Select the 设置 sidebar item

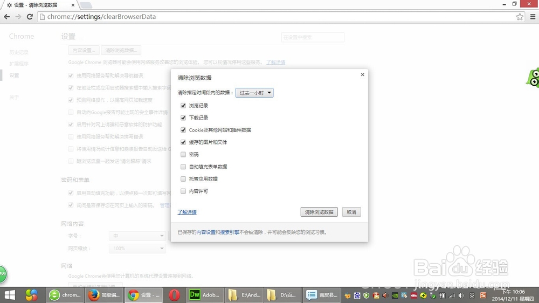(x=14, y=75)
